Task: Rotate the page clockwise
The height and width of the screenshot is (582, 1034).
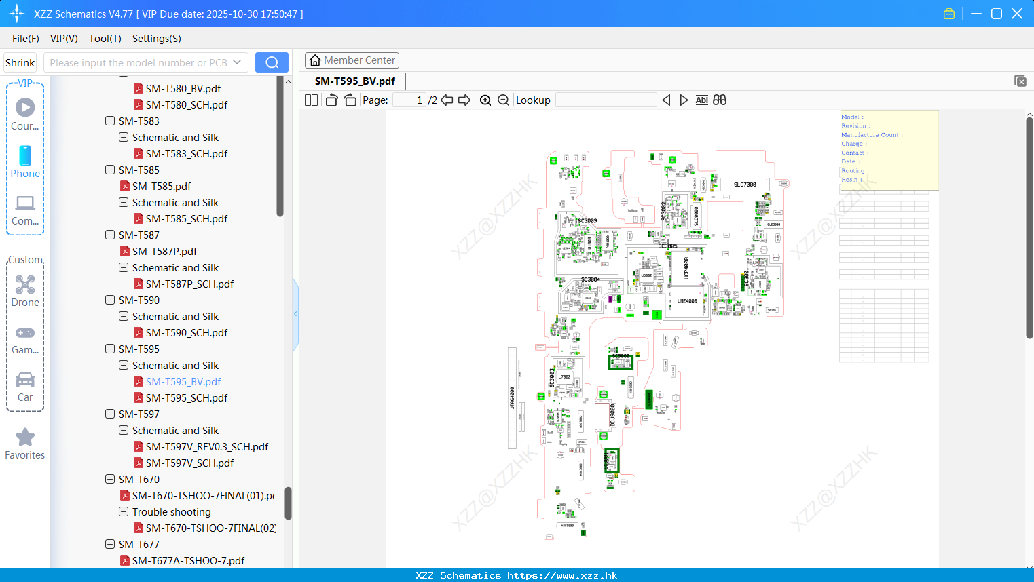Action: (x=350, y=100)
